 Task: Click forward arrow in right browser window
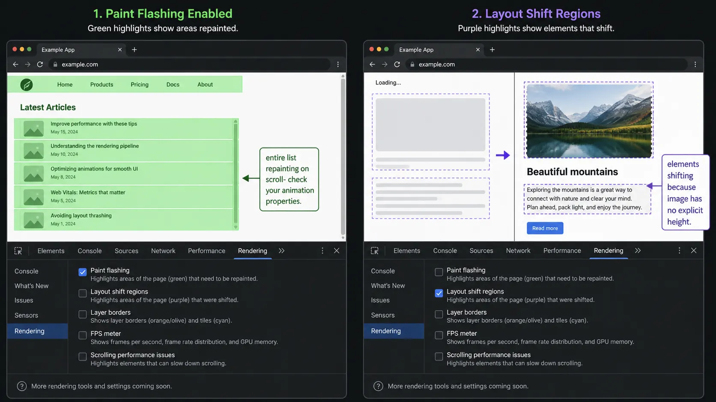(x=385, y=64)
